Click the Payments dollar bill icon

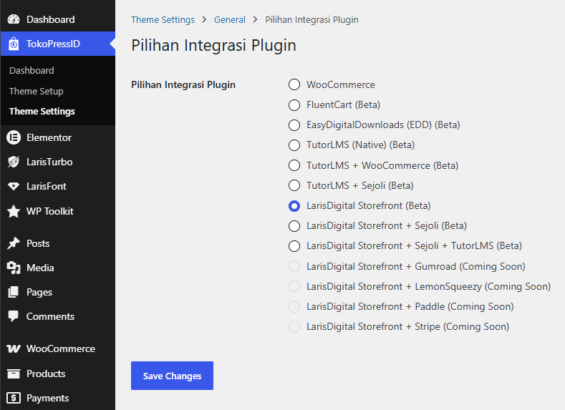coord(14,398)
